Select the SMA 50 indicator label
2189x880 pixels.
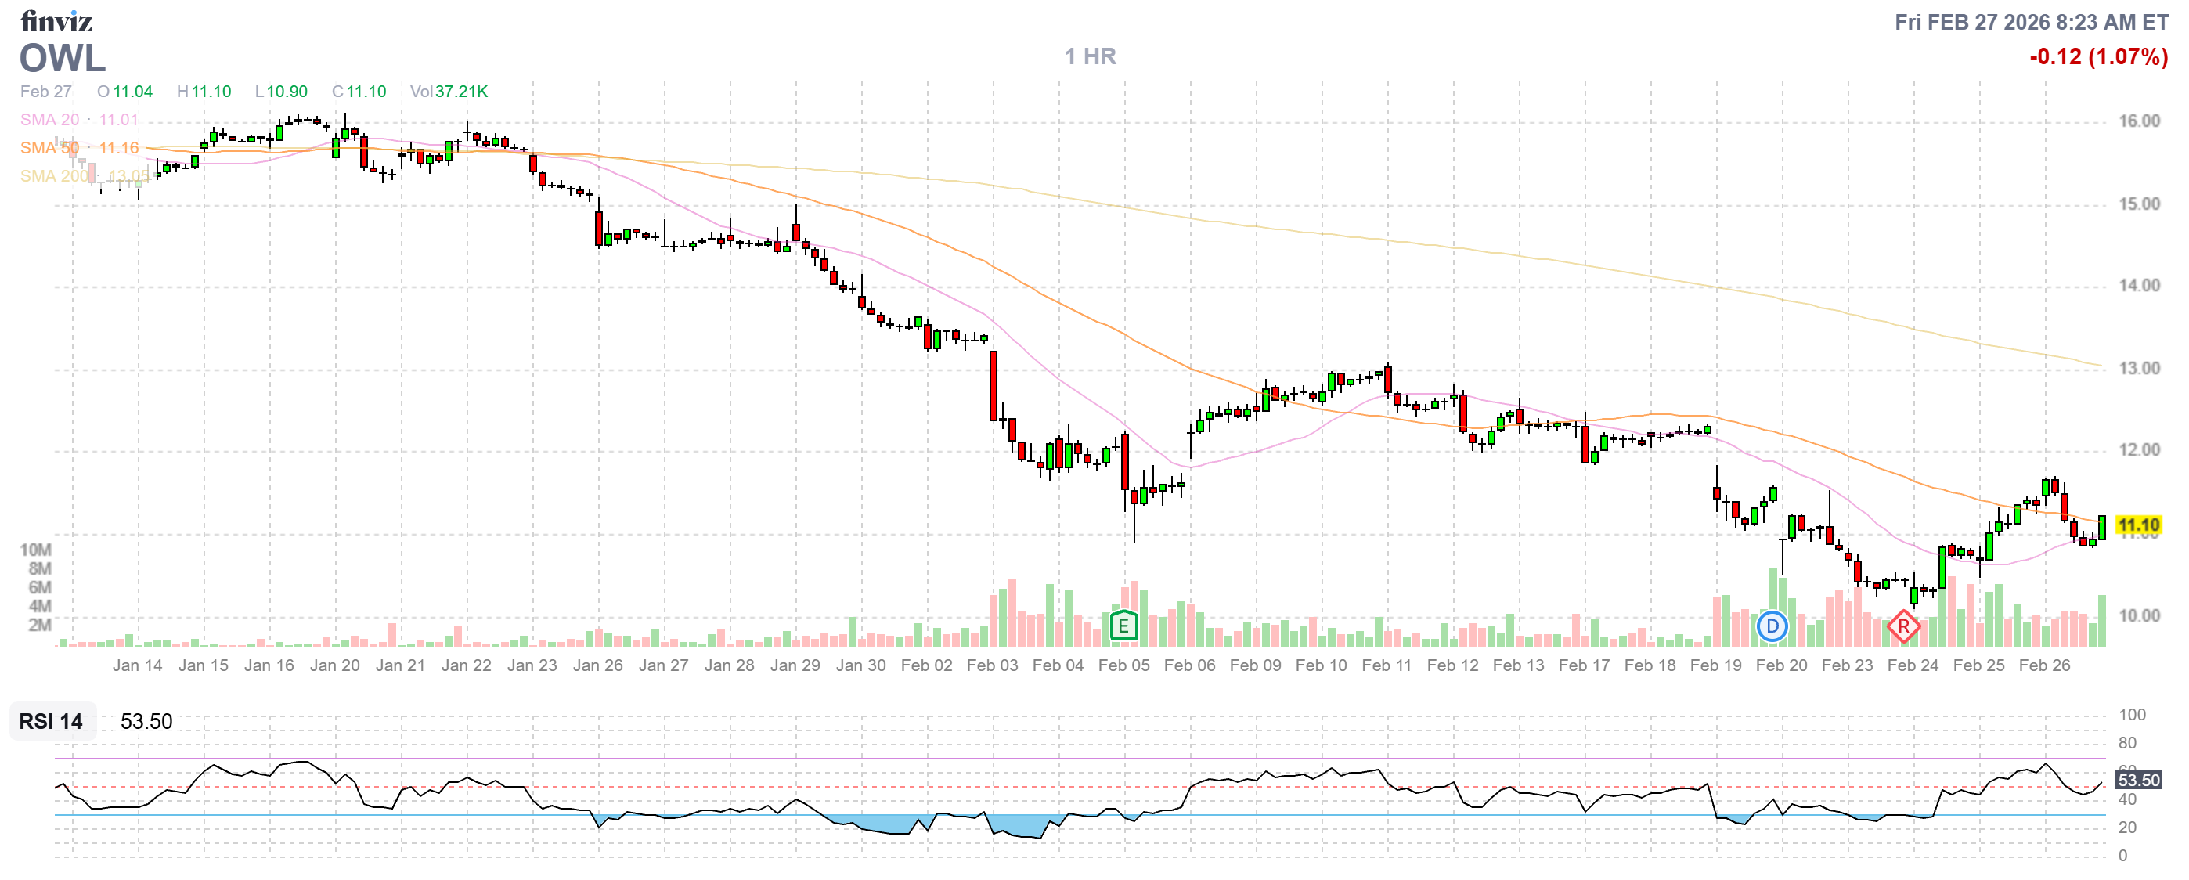(x=49, y=148)
